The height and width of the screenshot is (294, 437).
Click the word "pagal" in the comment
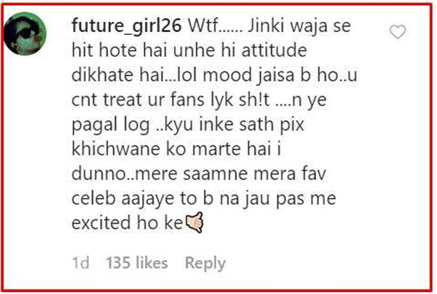[x=94, y=125]
